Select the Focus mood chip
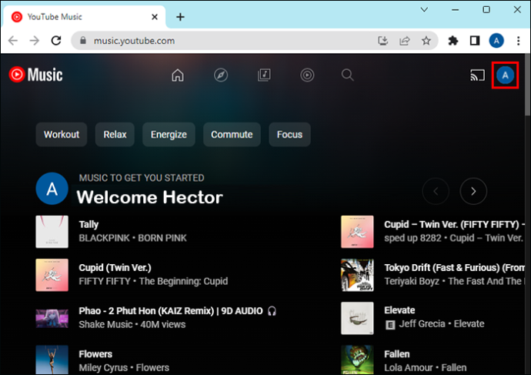 (x=289, y=135)
